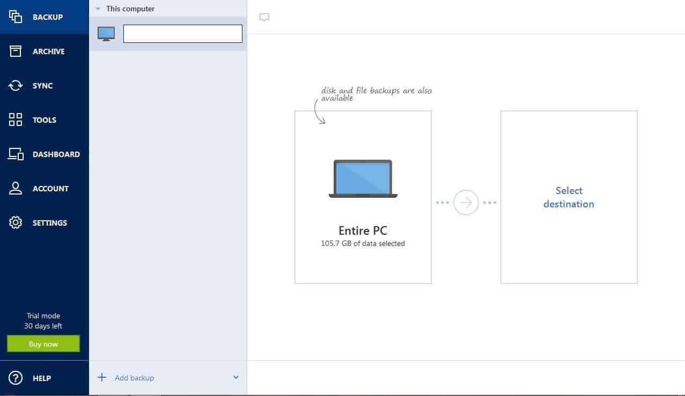Click the arrow circle between source and destination

tap(466, 203)
